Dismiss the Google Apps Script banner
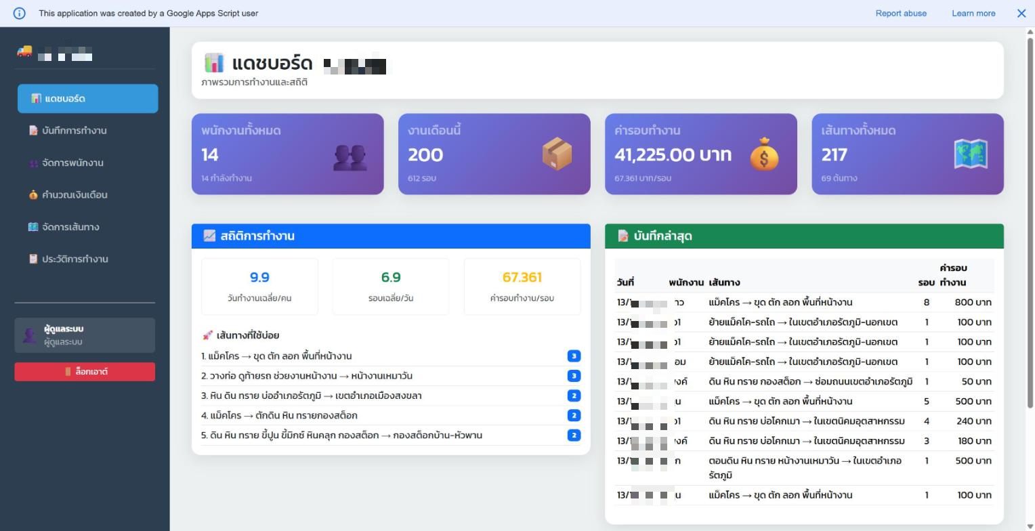Viewport: 1035px width, 531px height. (1021, 13)
